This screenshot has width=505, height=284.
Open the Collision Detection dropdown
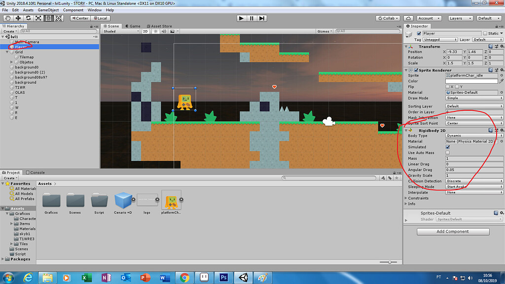click(473, 181)
